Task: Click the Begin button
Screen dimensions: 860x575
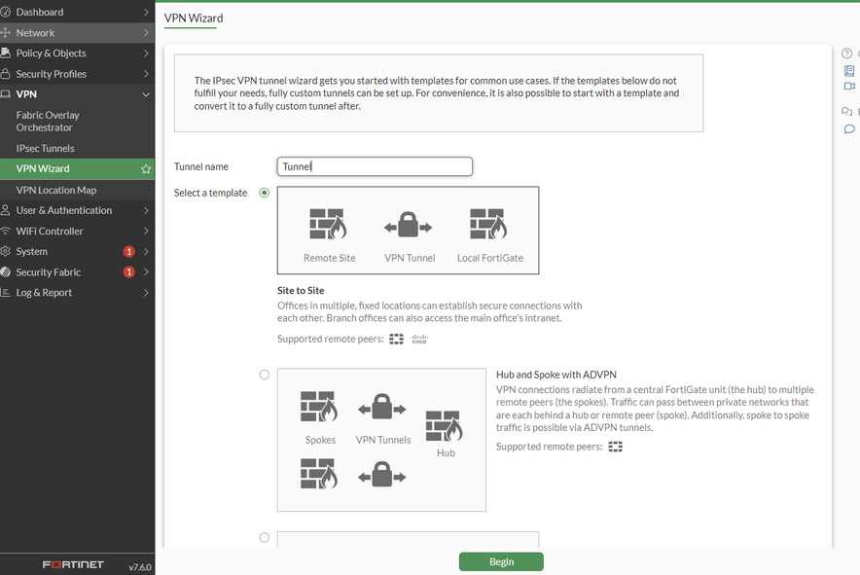Action: 501,561
